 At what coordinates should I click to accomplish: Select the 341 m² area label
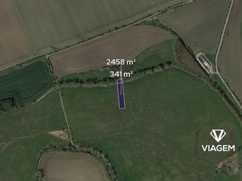tap(121, 74)
